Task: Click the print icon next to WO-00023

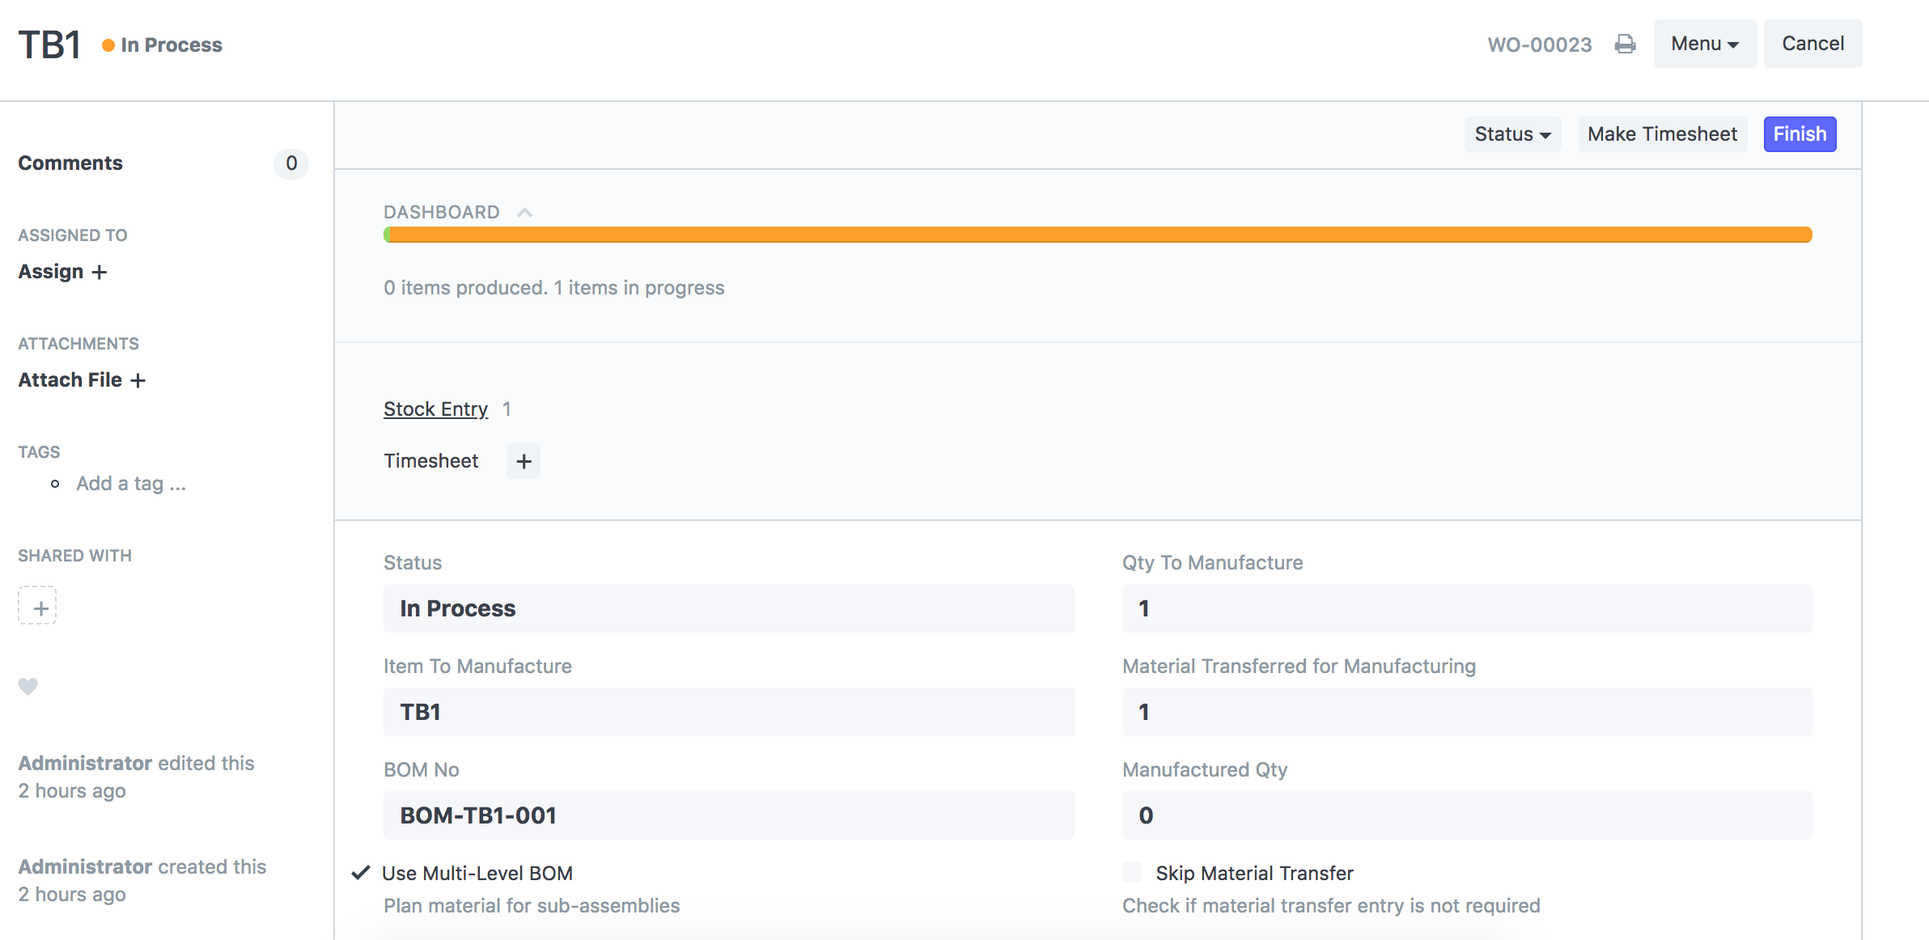Action: point(1625,44)
